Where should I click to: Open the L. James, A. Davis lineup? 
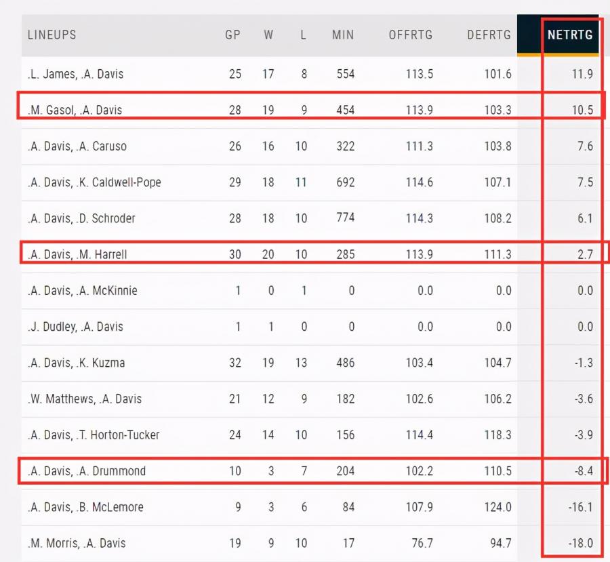75,74
